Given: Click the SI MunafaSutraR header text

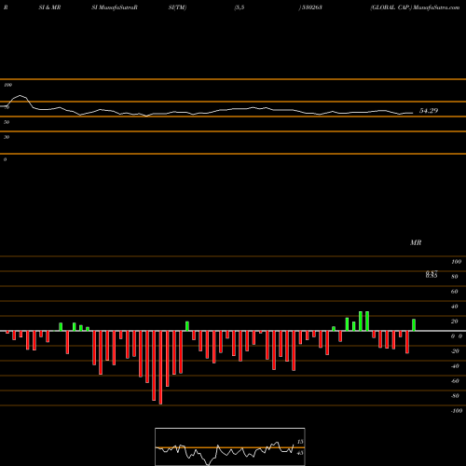Looking at the screenshot, I should coord(115,7).
